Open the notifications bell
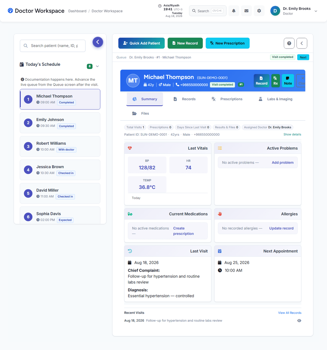The width and height of the screenshot is (327, 350). [x=234, y=11]
